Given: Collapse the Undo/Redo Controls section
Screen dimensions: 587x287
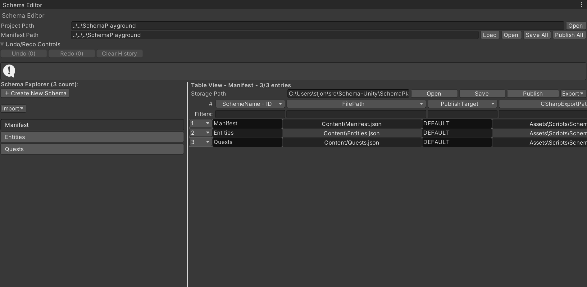Looking at the screenshot, I should 2,44.
